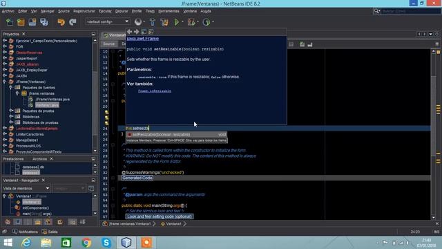Click the Redo arrow icon

[73, 22]
